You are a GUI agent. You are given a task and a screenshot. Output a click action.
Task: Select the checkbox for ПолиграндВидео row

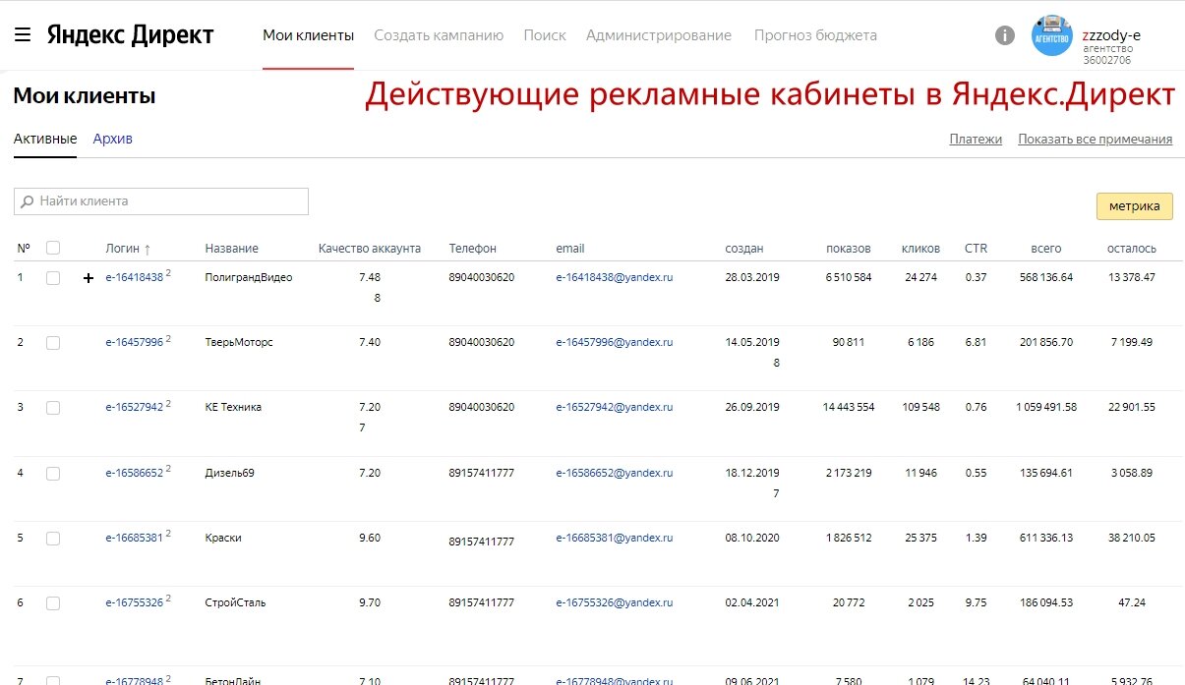[x=53, y=277]
